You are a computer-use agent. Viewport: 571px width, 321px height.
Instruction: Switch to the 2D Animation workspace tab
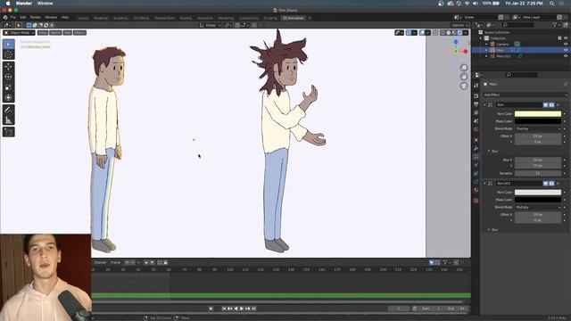294,18
